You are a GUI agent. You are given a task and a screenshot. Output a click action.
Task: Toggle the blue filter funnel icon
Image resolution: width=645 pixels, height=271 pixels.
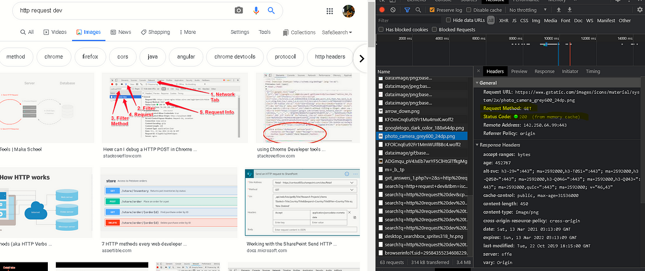point(407,10)
